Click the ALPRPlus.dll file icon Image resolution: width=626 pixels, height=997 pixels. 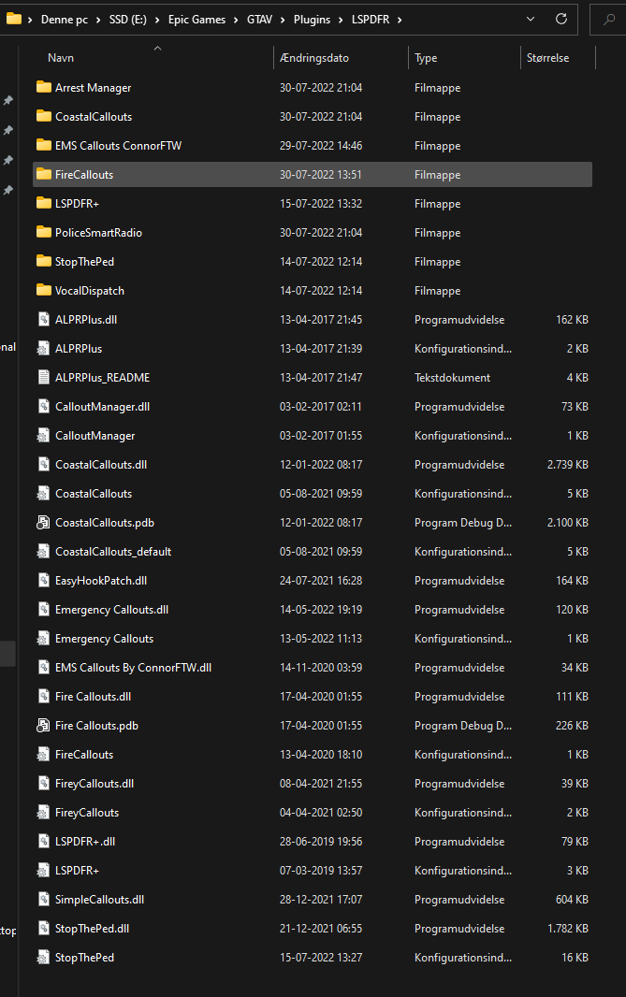pos(43,319)
